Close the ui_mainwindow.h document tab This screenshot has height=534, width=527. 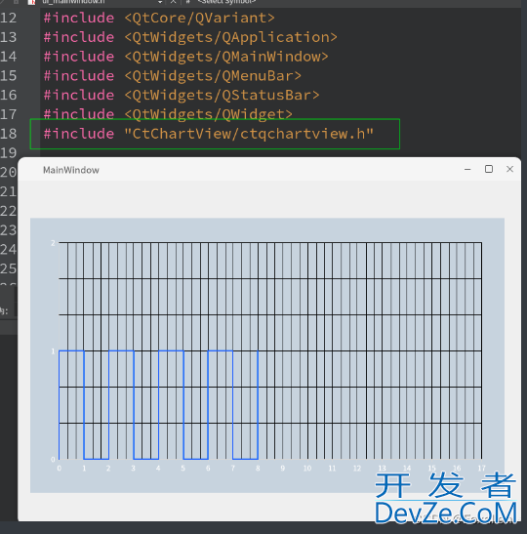click(x=174, y=2)
